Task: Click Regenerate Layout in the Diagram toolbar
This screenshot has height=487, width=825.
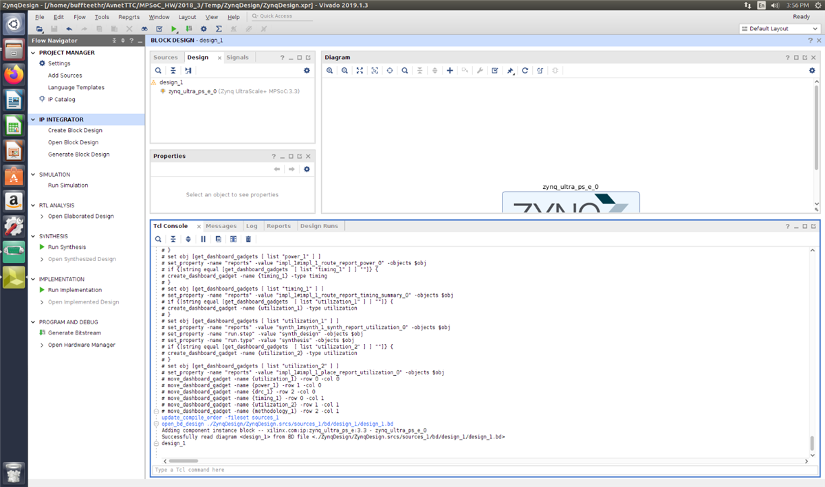Action: point(525,71)
